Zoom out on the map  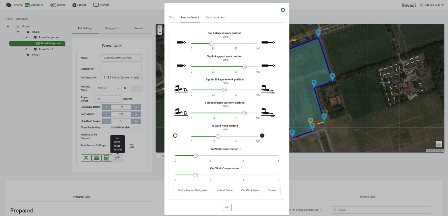(160, 32)
